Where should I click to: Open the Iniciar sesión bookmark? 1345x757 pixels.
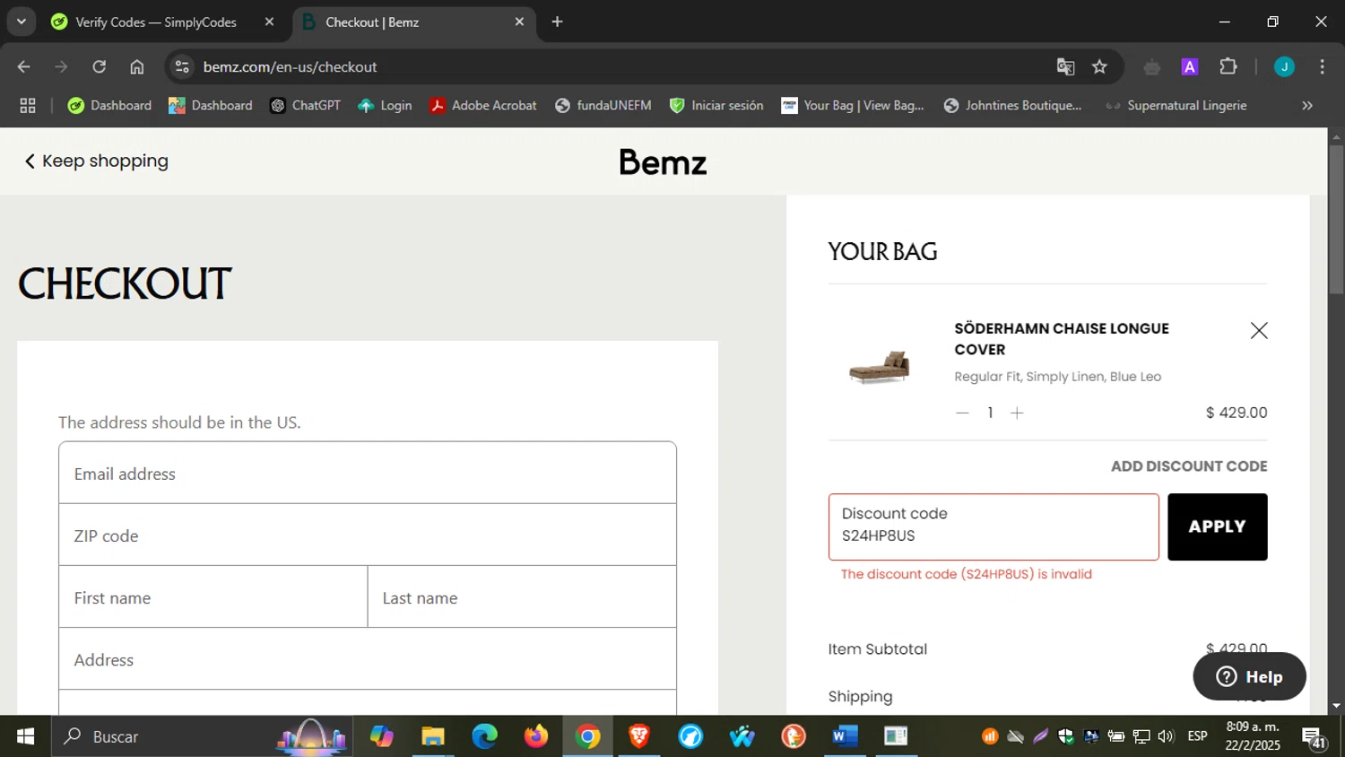[x=716, y=106]
